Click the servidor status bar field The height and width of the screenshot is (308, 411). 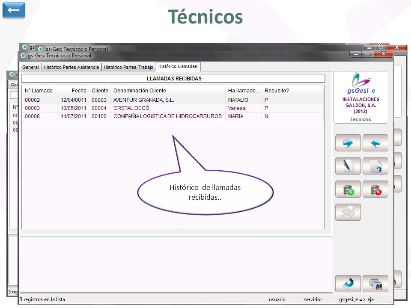coord(313,299)
